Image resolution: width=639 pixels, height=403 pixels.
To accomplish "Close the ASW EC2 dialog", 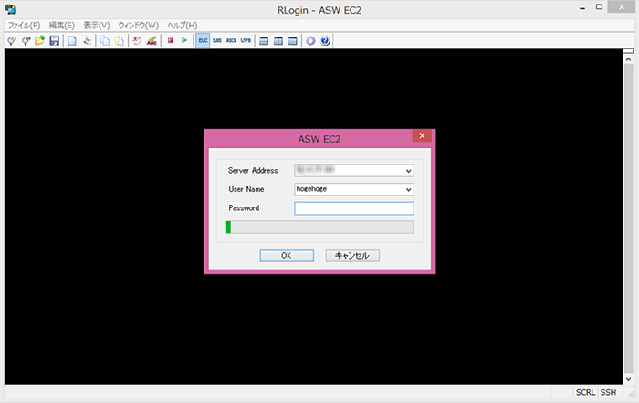I will click(422, 136).
